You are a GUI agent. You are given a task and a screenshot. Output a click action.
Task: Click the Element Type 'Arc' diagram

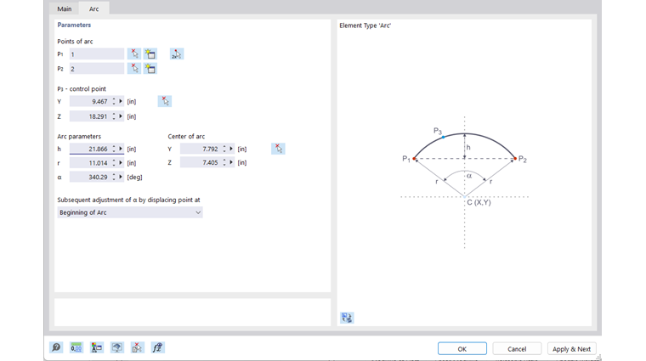click(465, 181)
